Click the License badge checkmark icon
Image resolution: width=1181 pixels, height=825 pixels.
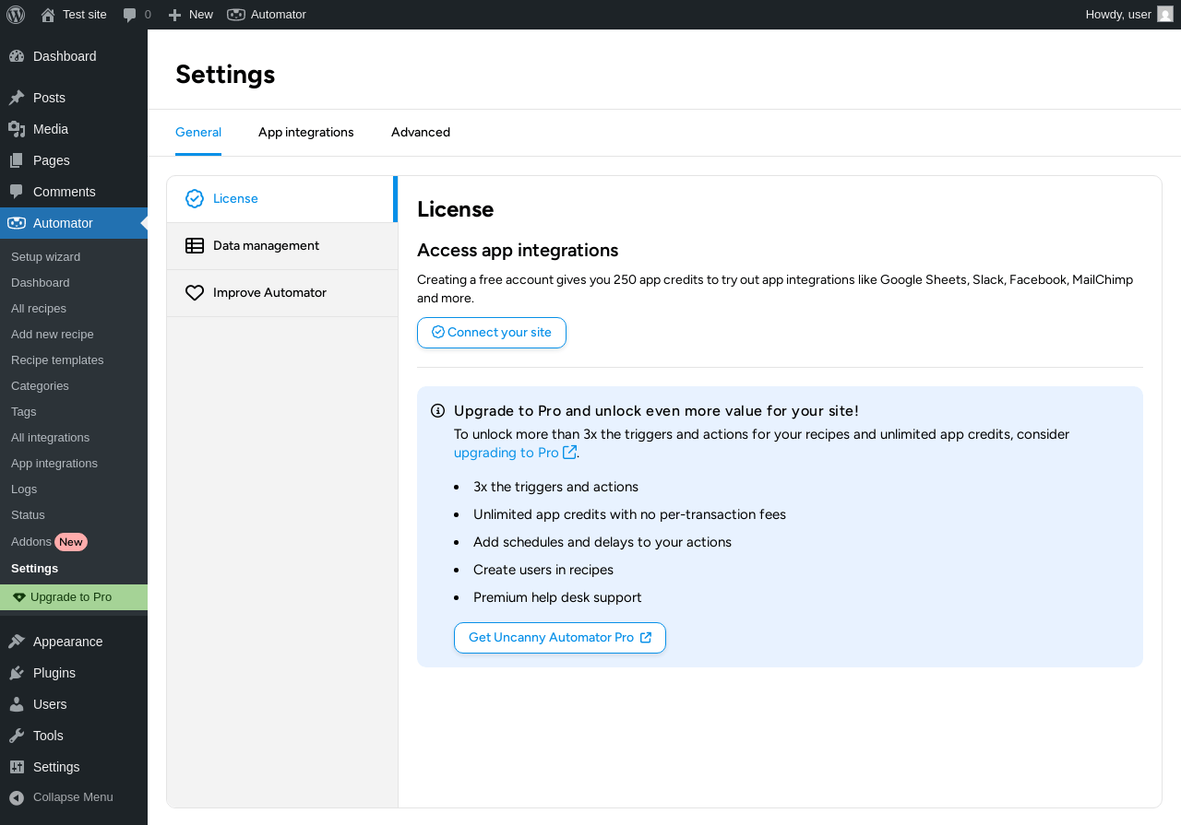(x=195, y=199)
